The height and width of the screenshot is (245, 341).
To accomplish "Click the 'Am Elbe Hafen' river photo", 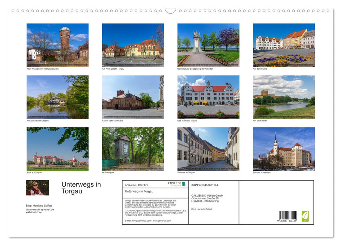I will coord(283,97).
